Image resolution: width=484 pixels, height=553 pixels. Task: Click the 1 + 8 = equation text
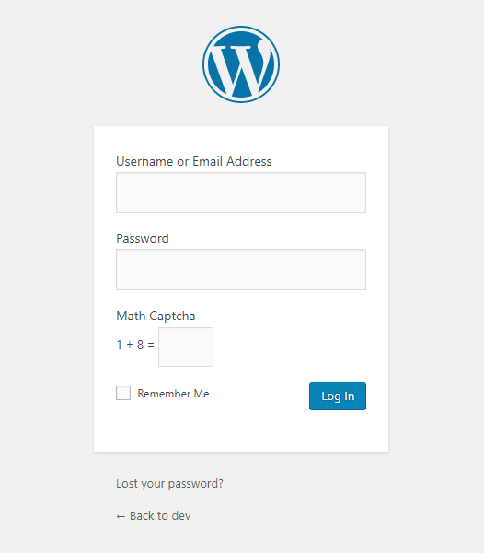pyautogui.click(x=135, y=344)
